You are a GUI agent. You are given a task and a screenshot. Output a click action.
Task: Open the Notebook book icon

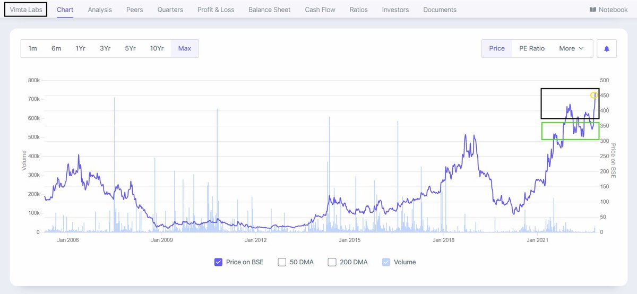point(592,10)
